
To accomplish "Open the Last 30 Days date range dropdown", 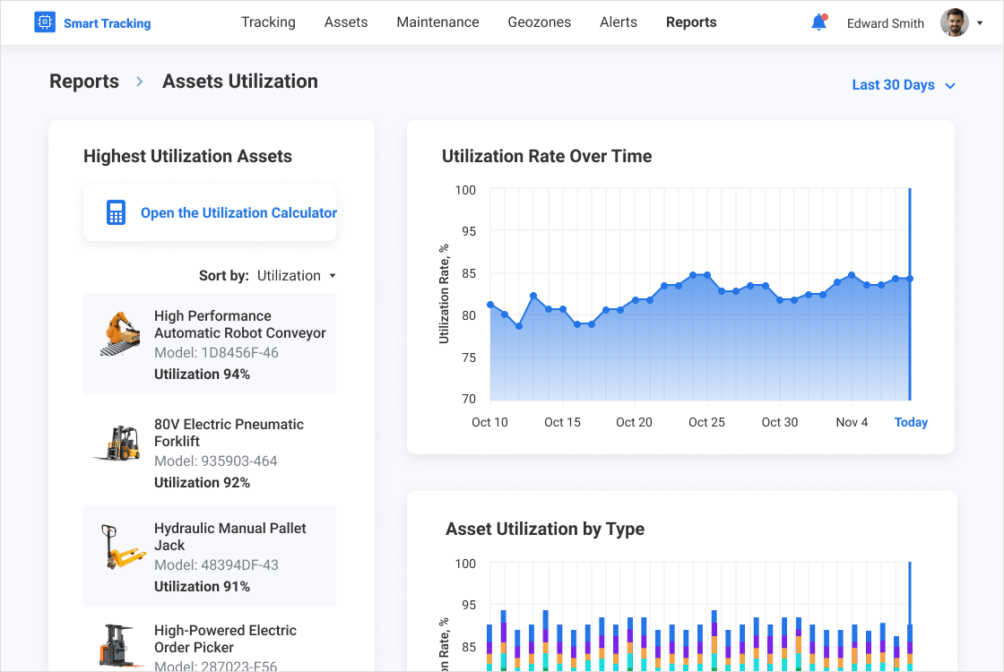I will [x=904, y=85].
